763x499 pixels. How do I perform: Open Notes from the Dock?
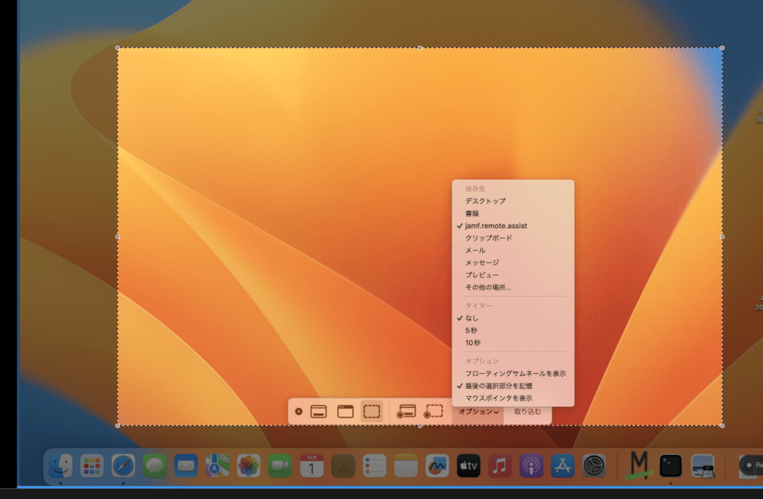click(406, 466)
